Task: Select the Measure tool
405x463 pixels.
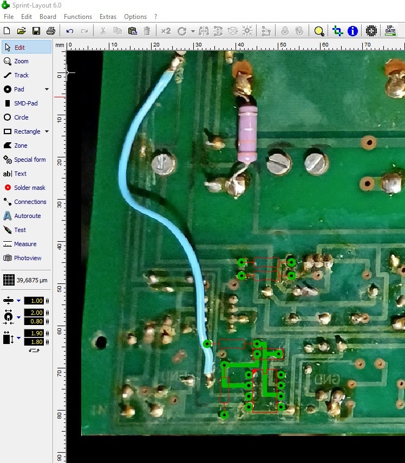Action: point(27,244)
